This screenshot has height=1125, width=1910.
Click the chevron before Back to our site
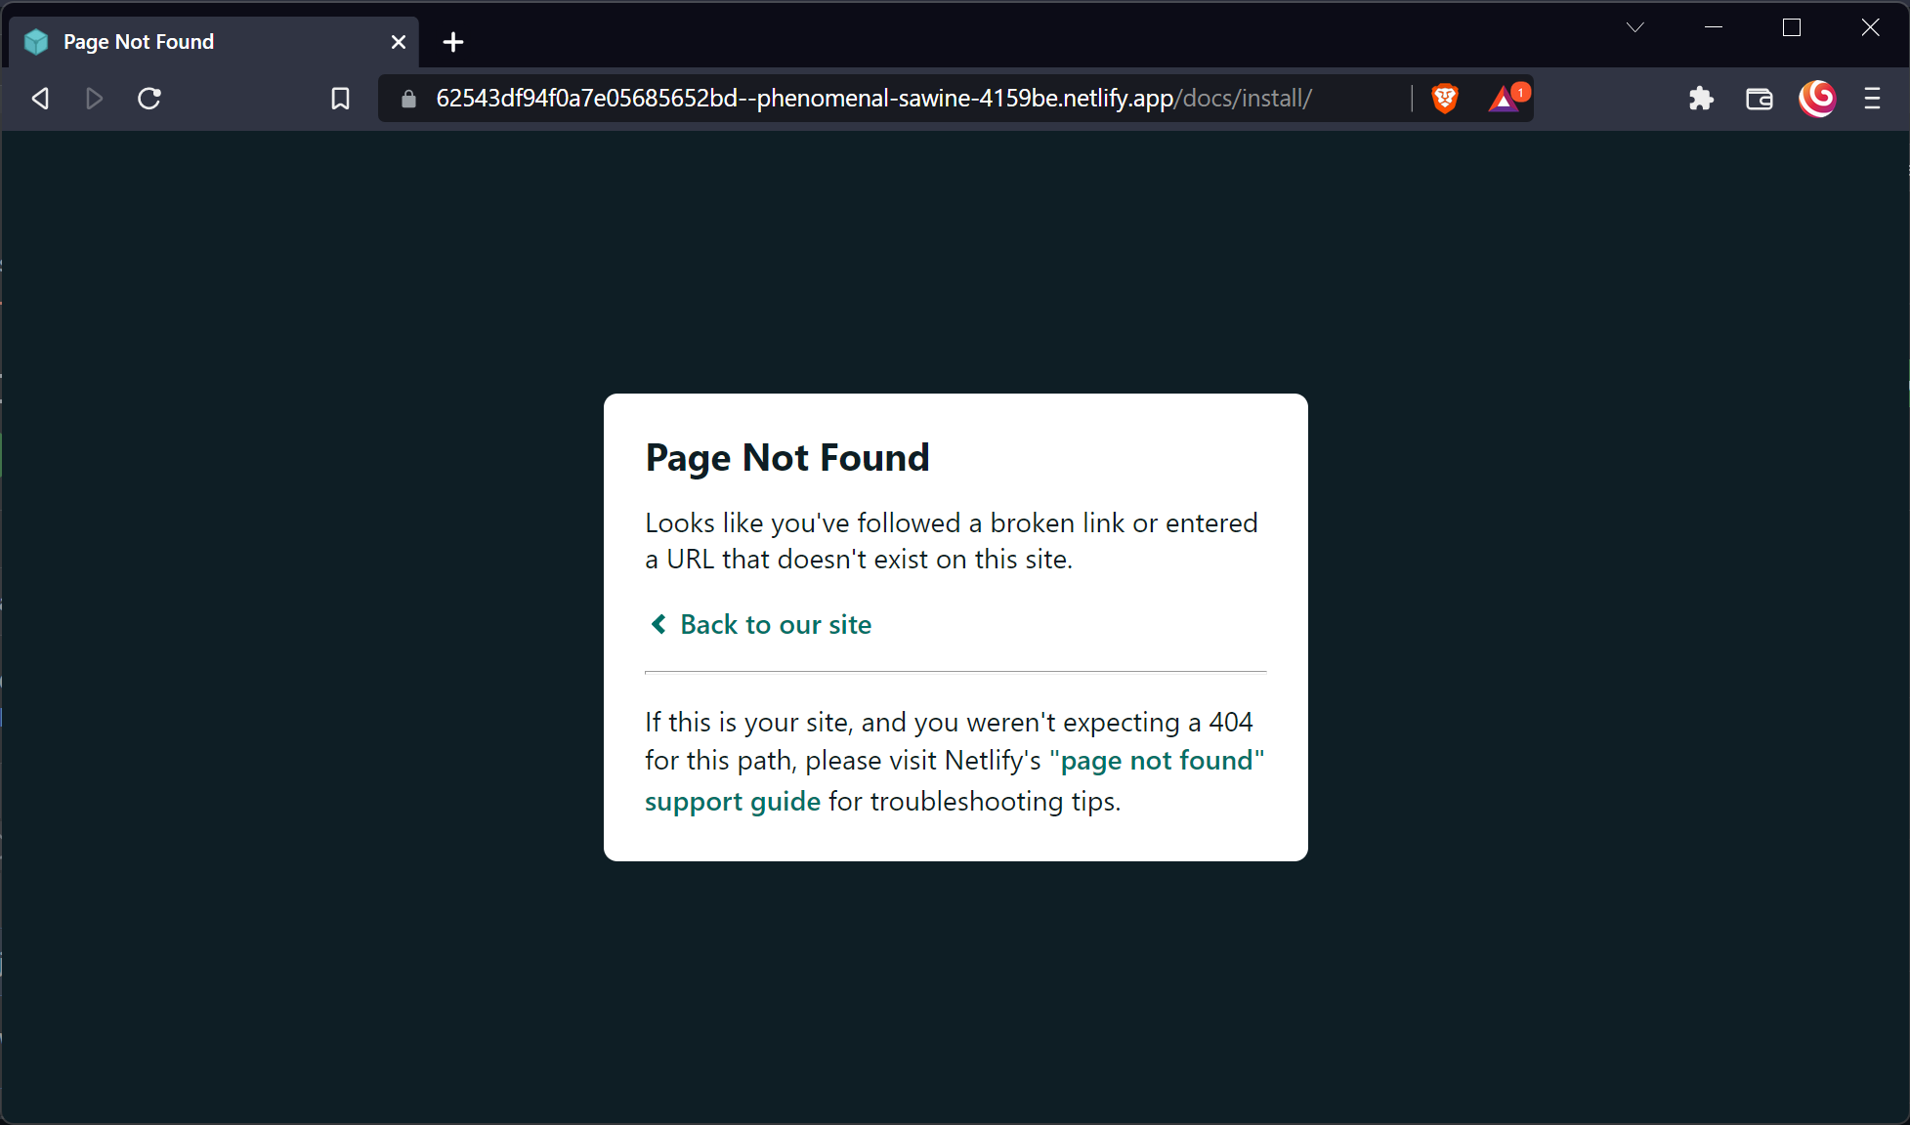[658, 624]
